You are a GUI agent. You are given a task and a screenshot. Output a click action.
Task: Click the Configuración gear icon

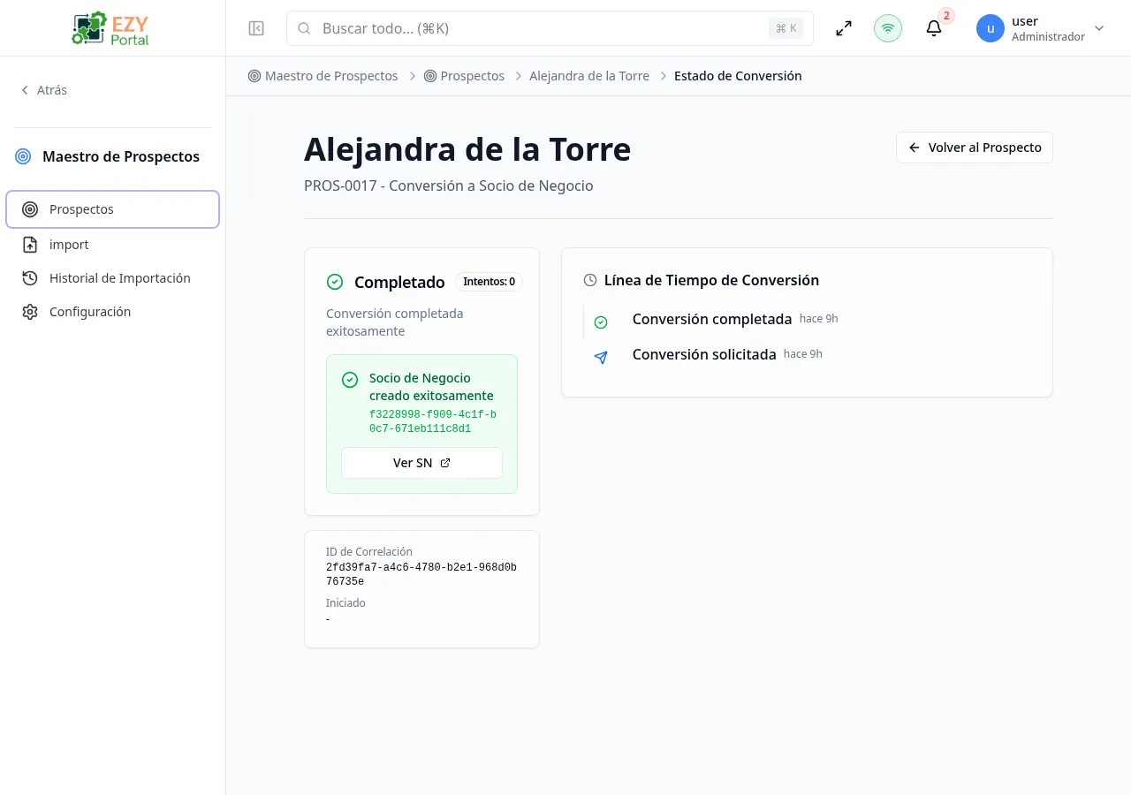click(x=30, y=312)
